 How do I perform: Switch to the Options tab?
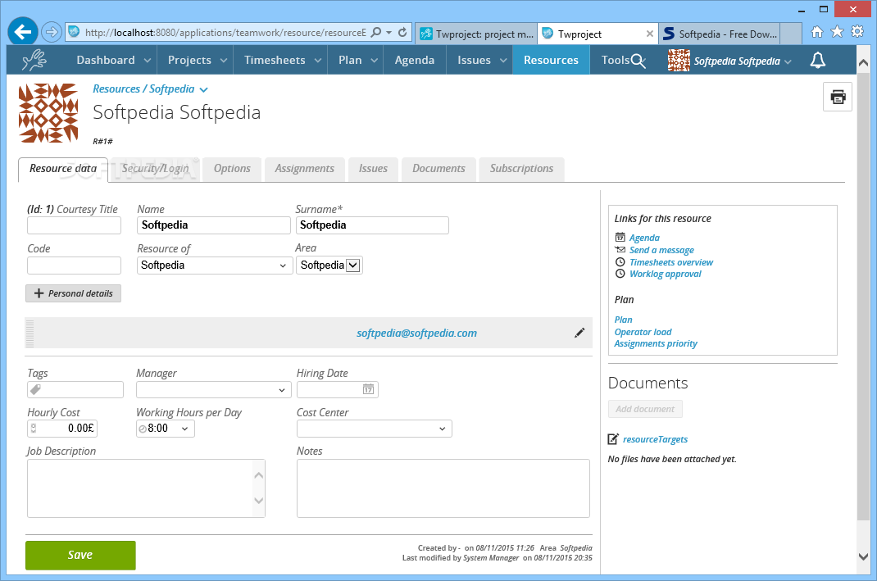pyautogui.click(x=232, y=169)
